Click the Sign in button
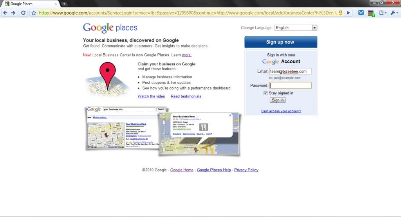Viewport: 401px width, 217px height. click(x=278, y=100)
